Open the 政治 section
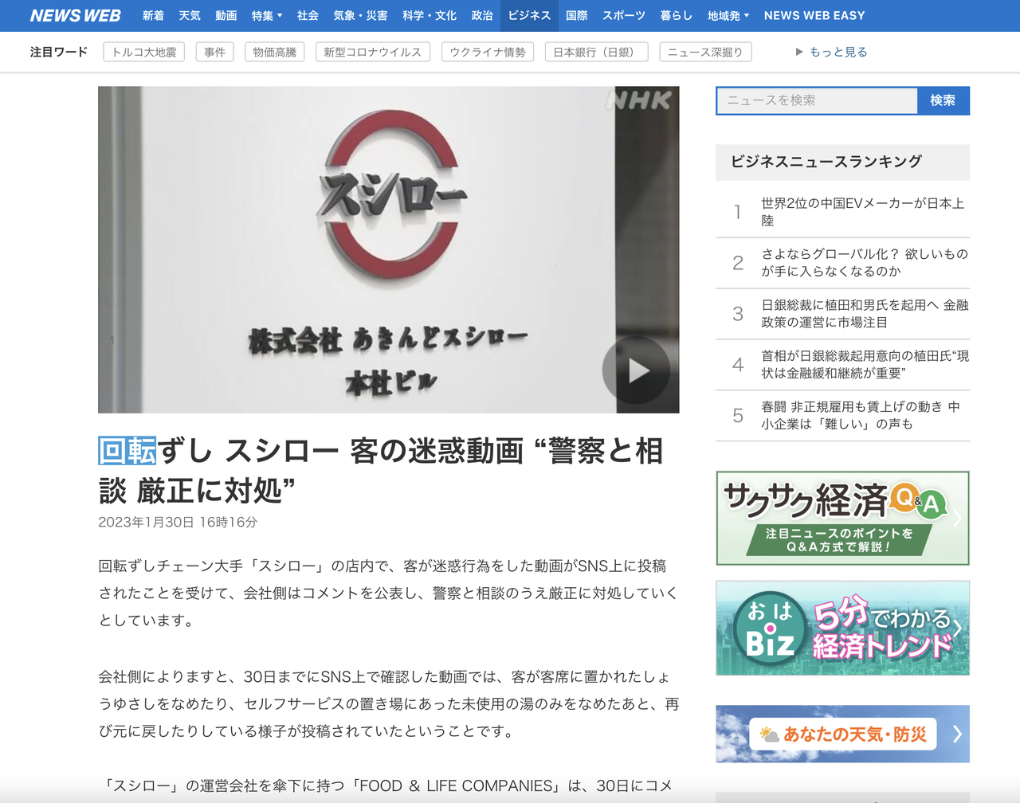This screenshot has width=1020, height=803. point(482,16)
